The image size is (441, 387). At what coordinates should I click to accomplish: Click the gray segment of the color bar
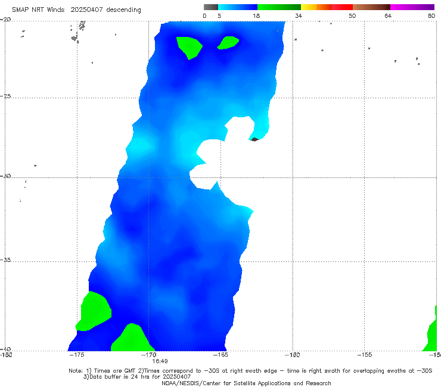(x=211, y=7)
